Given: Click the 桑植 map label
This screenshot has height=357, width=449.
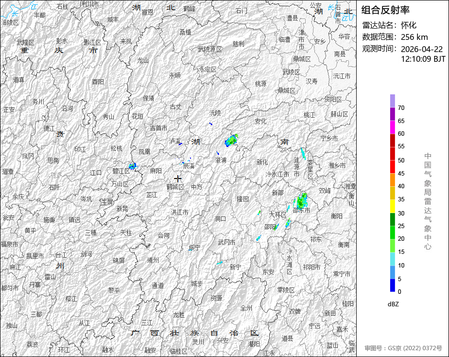Looking at the screenshot, I should tap(186, 32).
